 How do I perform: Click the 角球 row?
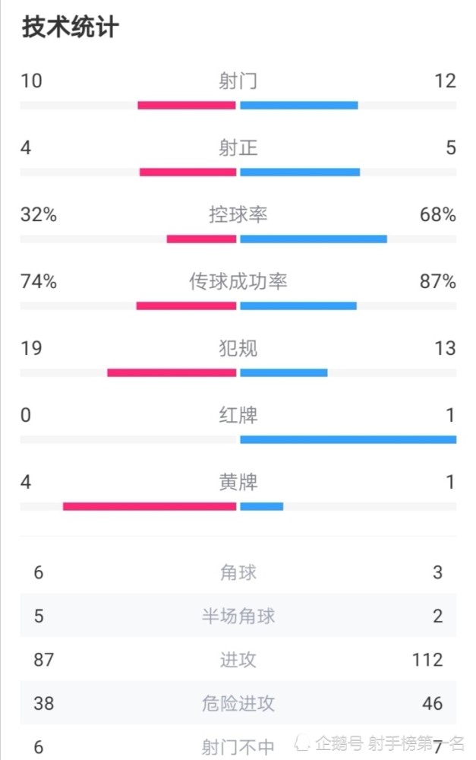pyautogui.click(x=238, y=572)
